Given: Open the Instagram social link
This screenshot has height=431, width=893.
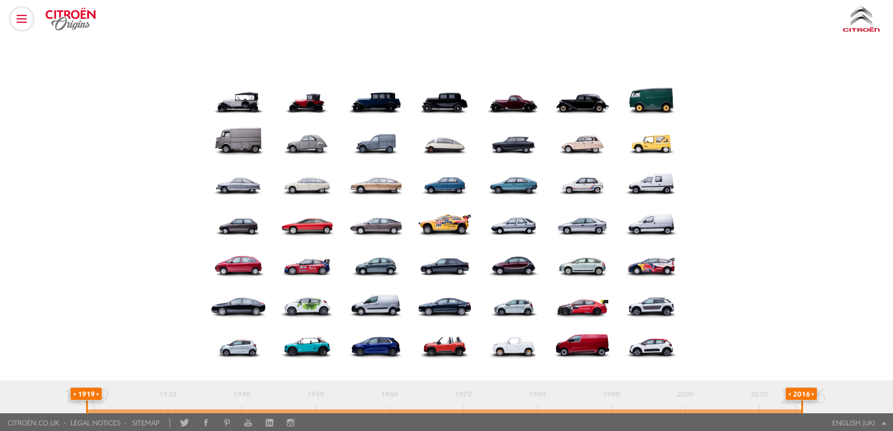Looking at the screenshot, I should click(291, 423).
